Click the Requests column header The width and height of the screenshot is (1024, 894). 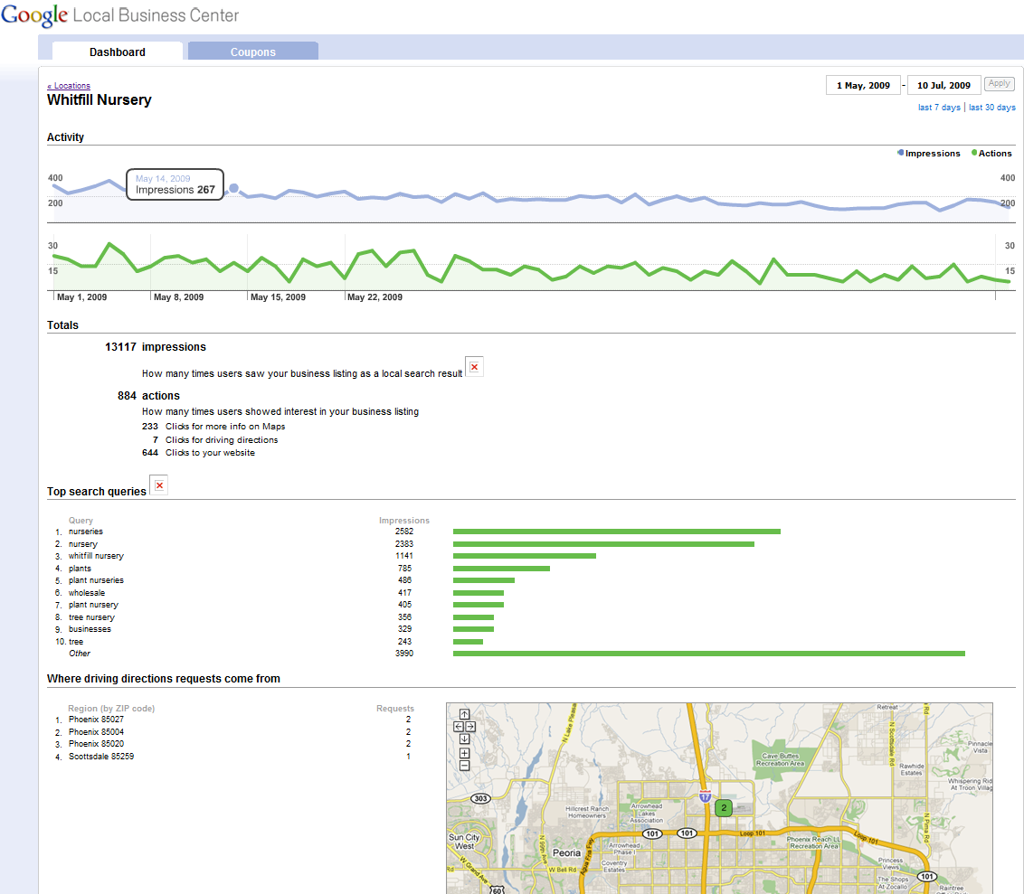395,709
